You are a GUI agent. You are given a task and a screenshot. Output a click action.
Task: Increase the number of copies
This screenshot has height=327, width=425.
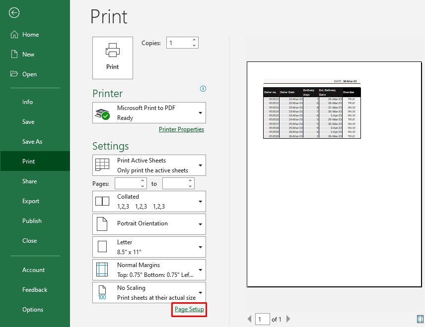[x=194, y=41]
